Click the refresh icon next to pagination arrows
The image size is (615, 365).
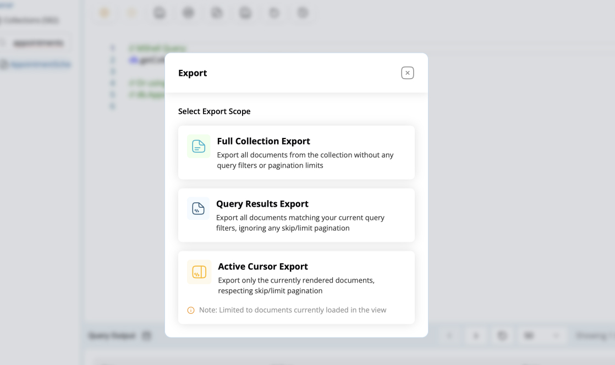(x=502, y=335)
